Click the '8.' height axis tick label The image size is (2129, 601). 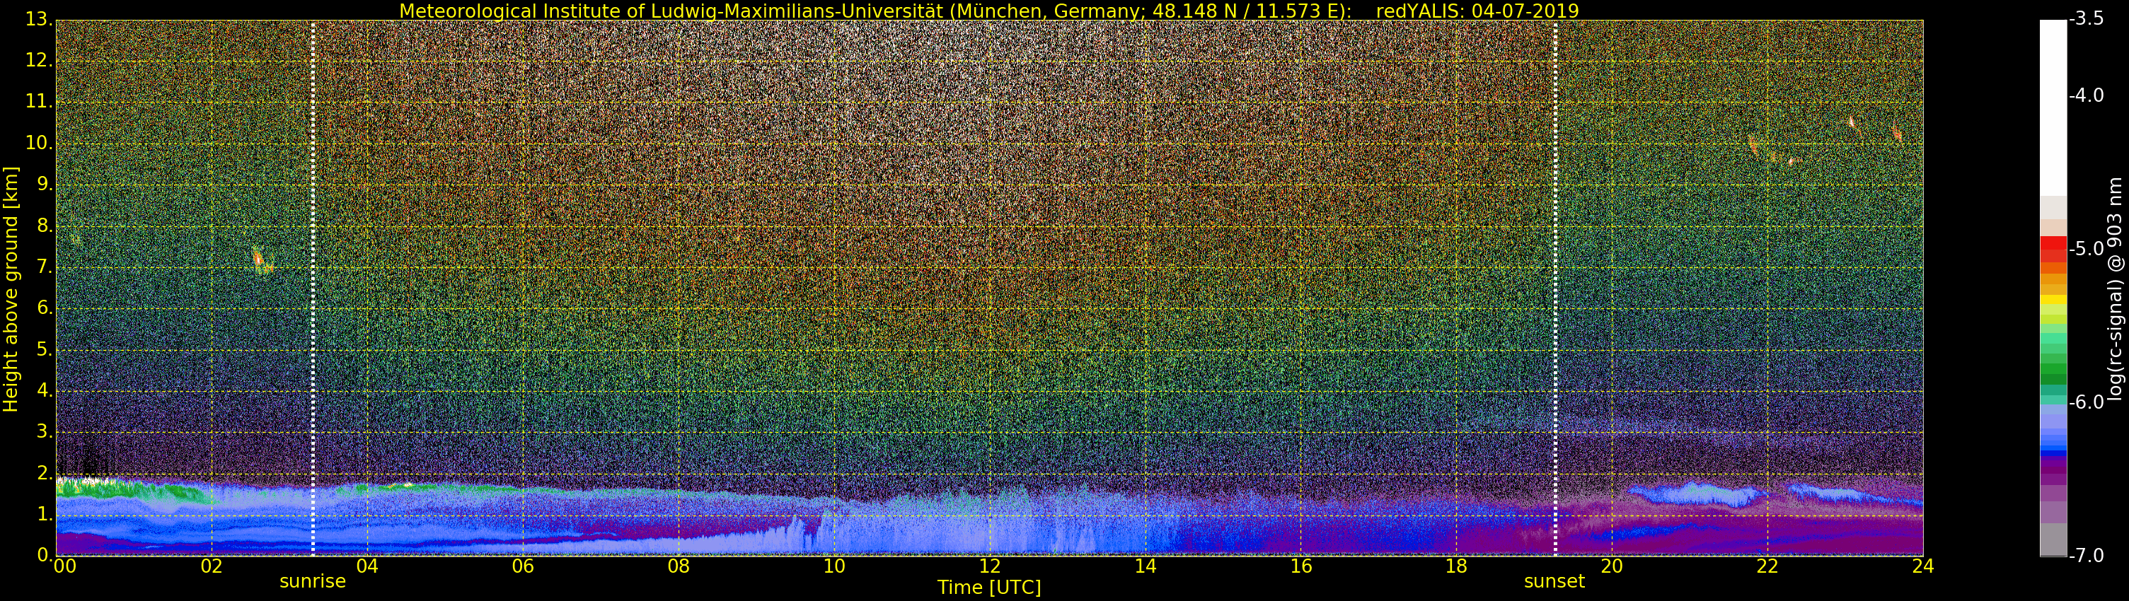45,226
